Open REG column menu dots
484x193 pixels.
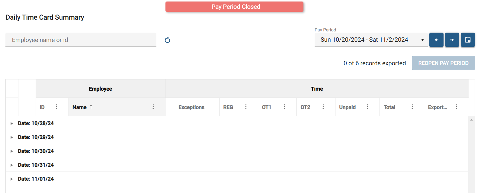246,107
